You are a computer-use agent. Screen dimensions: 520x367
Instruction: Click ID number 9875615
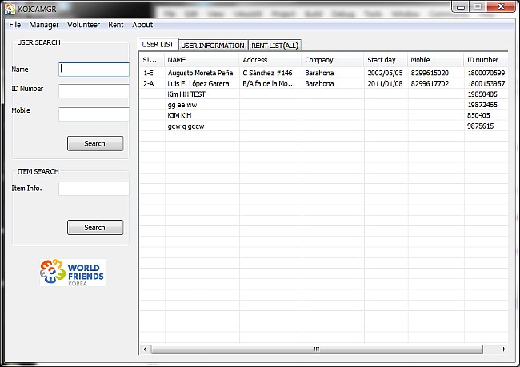pyautogui.click(x=481, y=126)
